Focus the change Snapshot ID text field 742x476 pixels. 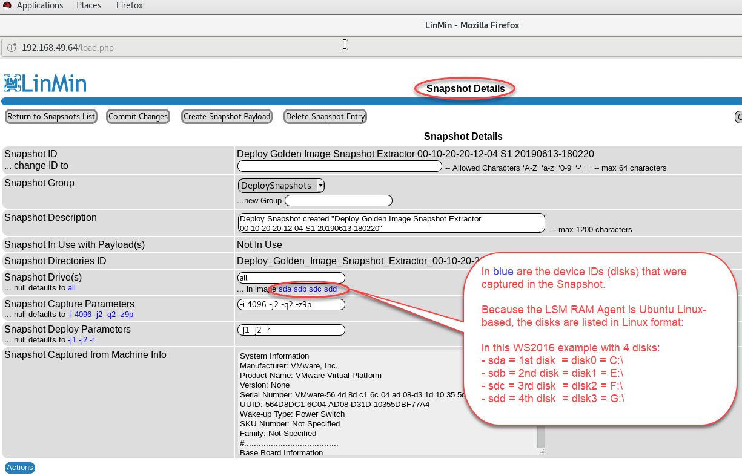(x=339, y=166)
